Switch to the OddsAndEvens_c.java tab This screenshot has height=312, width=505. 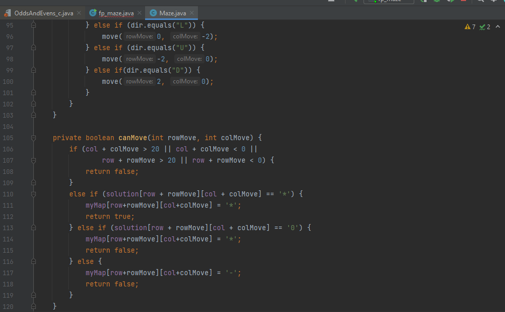pos(44,13)
